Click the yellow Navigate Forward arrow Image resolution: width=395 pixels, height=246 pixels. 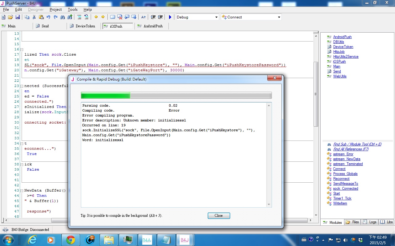(x=103, y=17)
